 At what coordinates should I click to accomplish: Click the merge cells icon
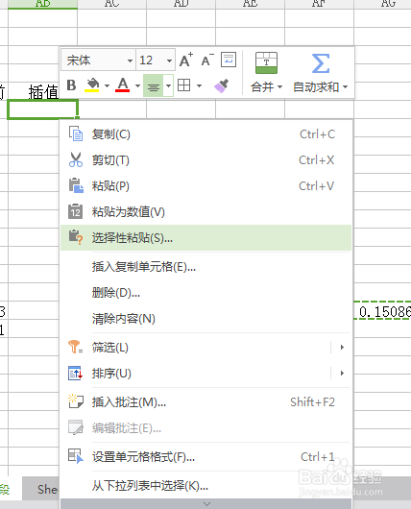click(x=266, y=63)
